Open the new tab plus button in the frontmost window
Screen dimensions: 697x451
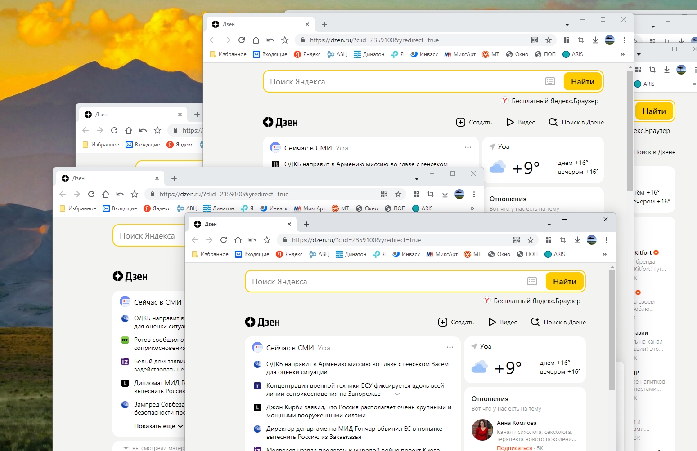tap(306, 224)
